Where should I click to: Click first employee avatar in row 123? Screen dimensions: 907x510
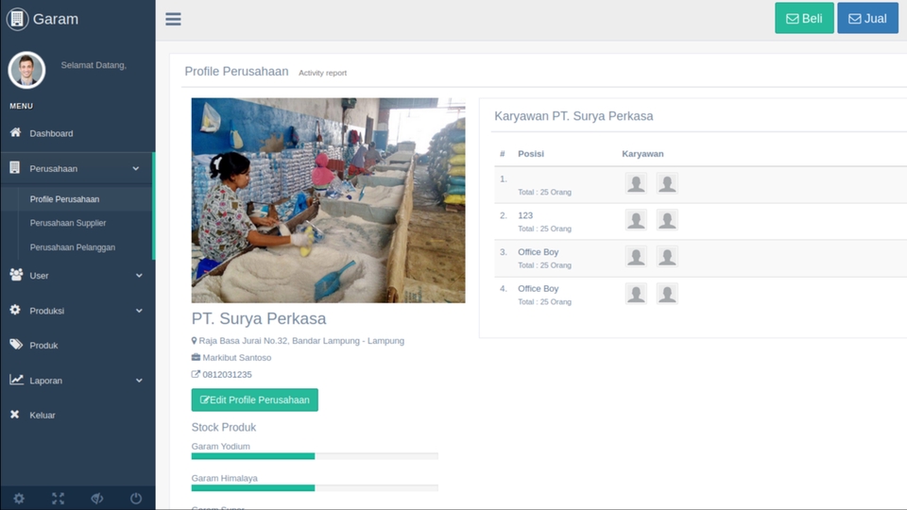tap(636, 220)
